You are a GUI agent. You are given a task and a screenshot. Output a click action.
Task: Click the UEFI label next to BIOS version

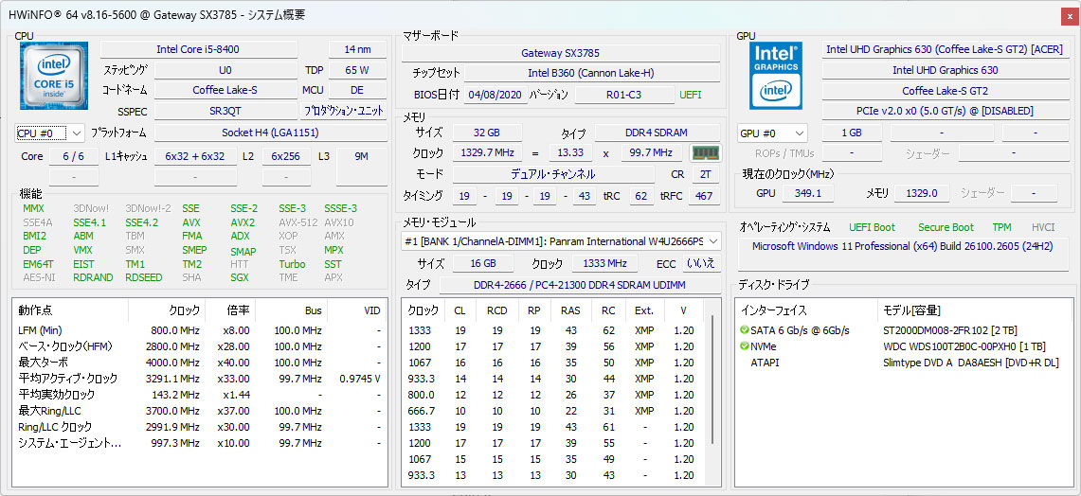coord(692,95)
